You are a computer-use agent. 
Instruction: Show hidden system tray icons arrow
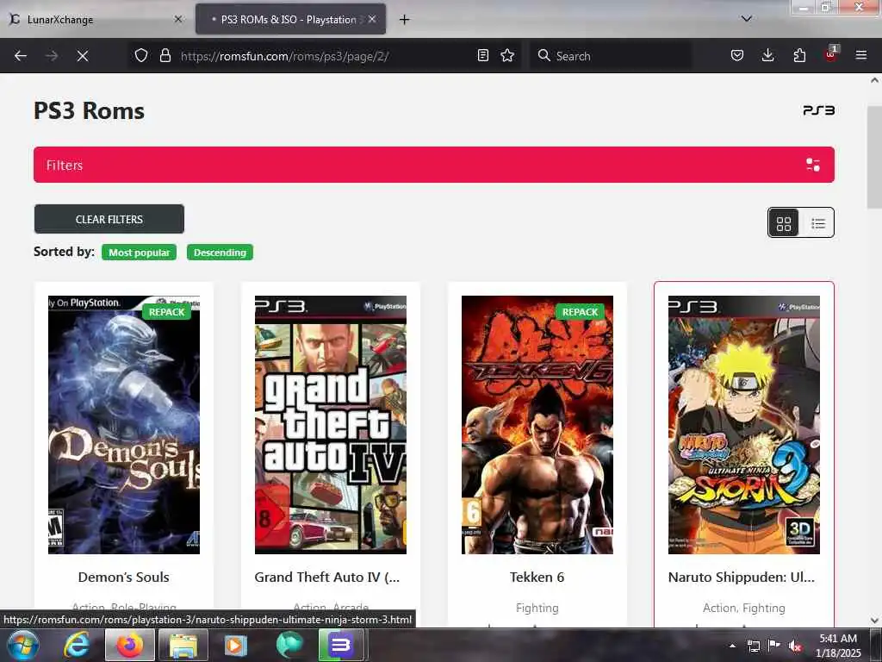[x=732, y=646]
